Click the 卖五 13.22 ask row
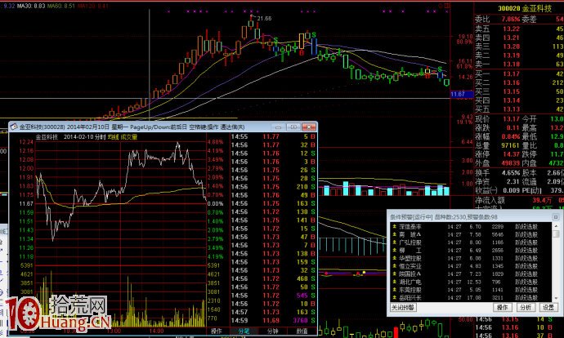 (x=519, y=29)
